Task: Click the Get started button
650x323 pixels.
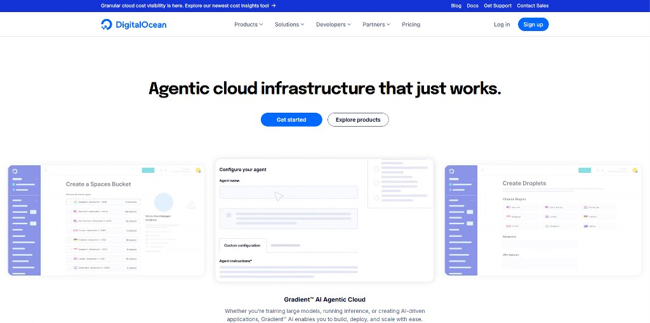Action: point(291,120)
